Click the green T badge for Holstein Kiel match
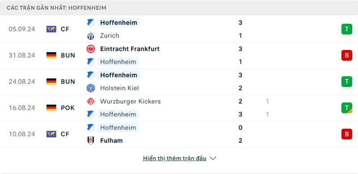 [347, 82]
